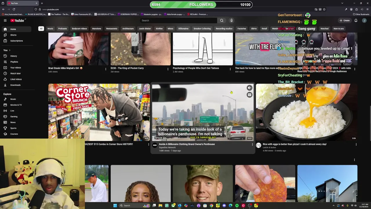Open Inside A Billionaire Clothing Brand Owner's Penthouse title

coord(187,144)
